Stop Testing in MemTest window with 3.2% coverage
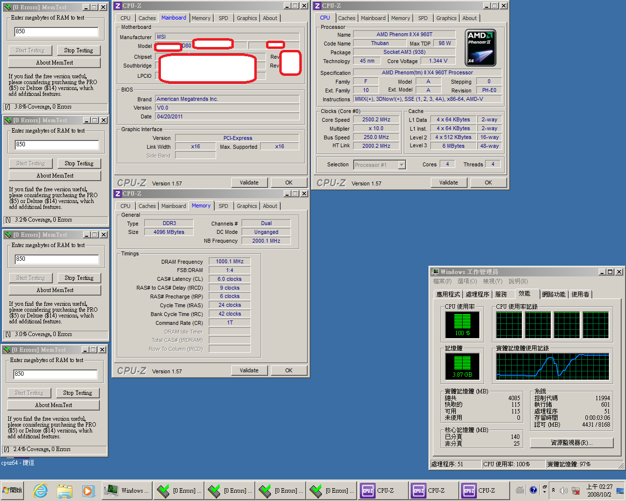 click(79, 163)
